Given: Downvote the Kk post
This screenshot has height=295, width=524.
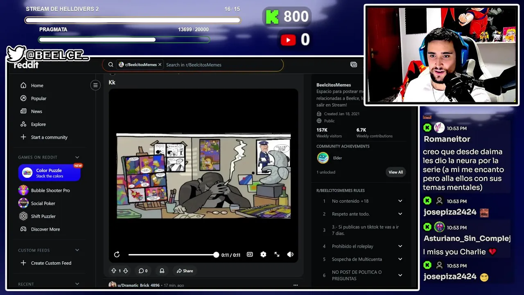Looking at the screenshot, I should tap(126, 271).
